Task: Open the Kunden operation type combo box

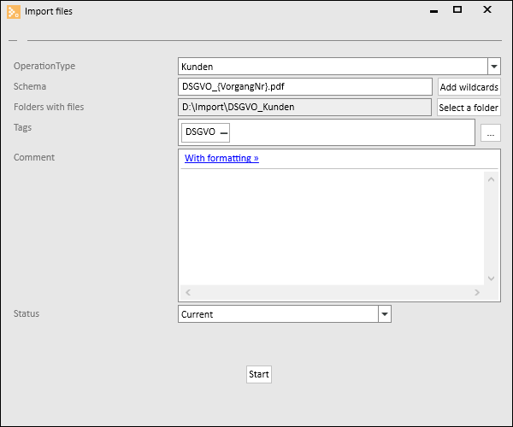Action: pyautogui.click(x=339, y=67)
